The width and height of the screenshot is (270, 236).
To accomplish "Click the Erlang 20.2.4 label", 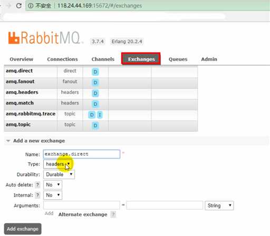I will coord(127,42).
